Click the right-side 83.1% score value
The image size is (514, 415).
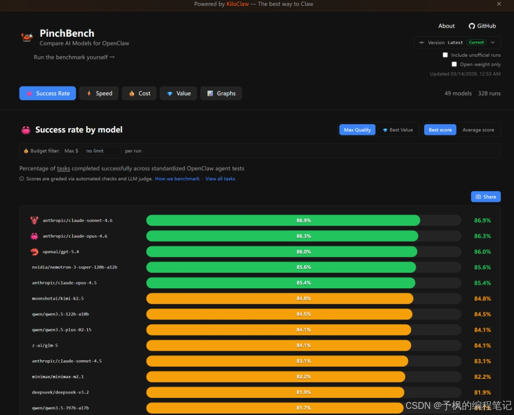click(482, 361)
